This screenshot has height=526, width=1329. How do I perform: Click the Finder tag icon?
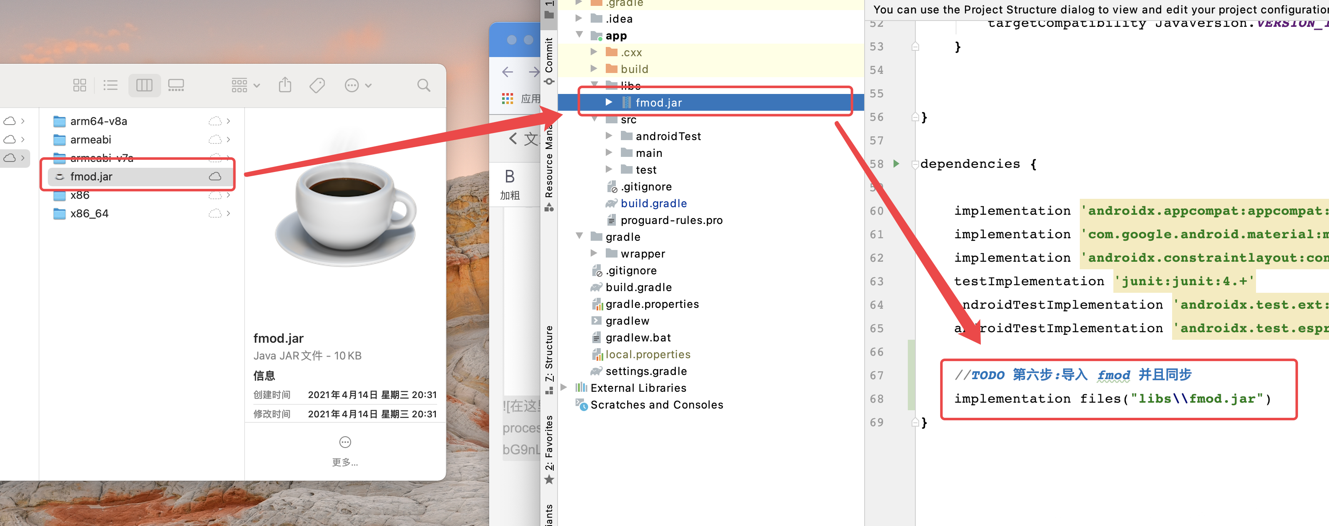(317, 85)
